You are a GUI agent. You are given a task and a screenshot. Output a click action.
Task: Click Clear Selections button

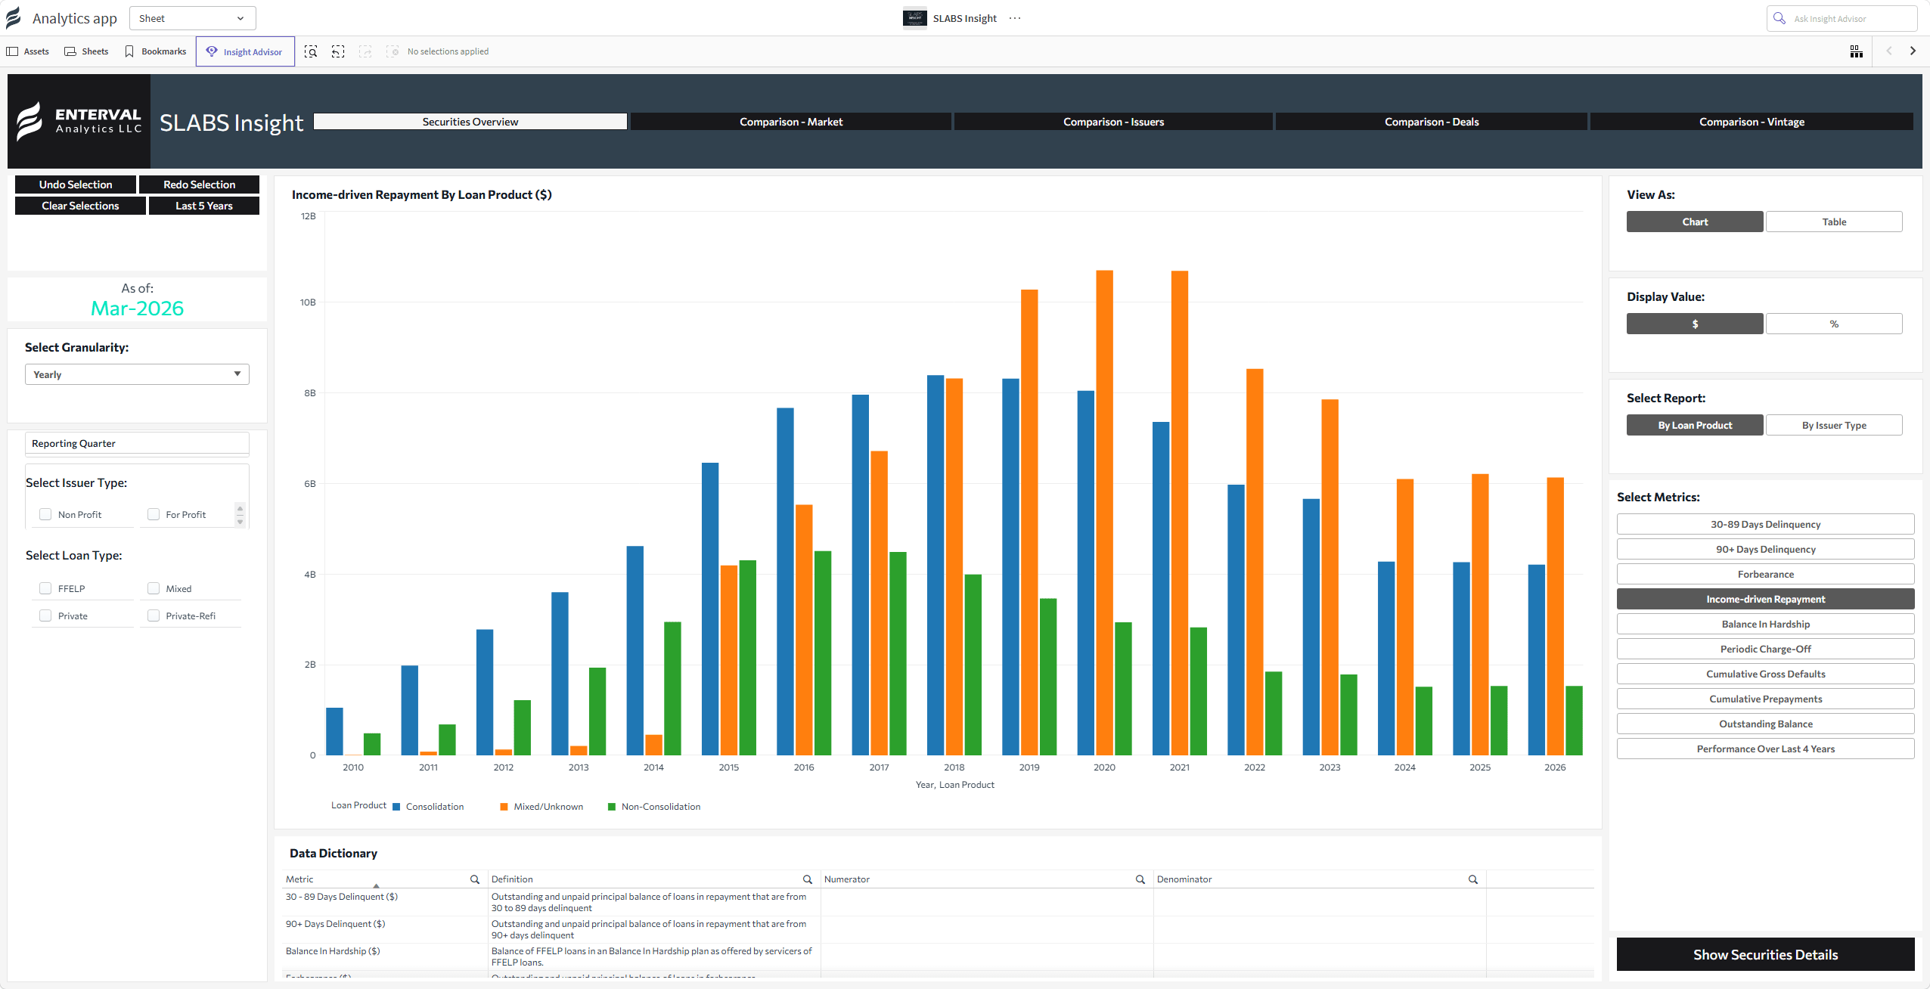click(80, 206)
